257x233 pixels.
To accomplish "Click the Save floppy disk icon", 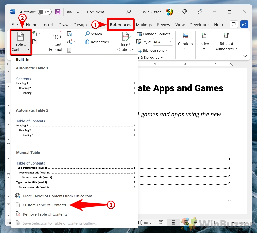I will coord(58,12).
